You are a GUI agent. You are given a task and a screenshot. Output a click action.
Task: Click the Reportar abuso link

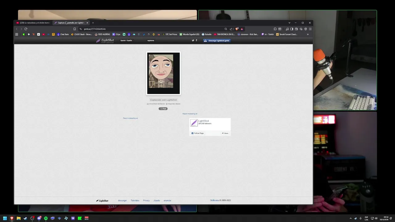click(173, 104)
